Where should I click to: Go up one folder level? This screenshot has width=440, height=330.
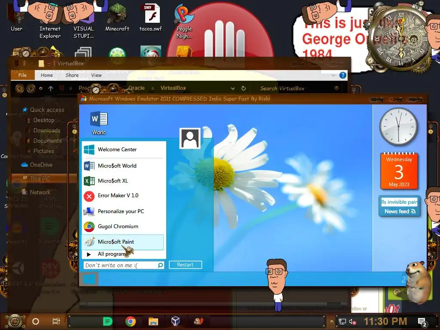(x=51, y=89)
